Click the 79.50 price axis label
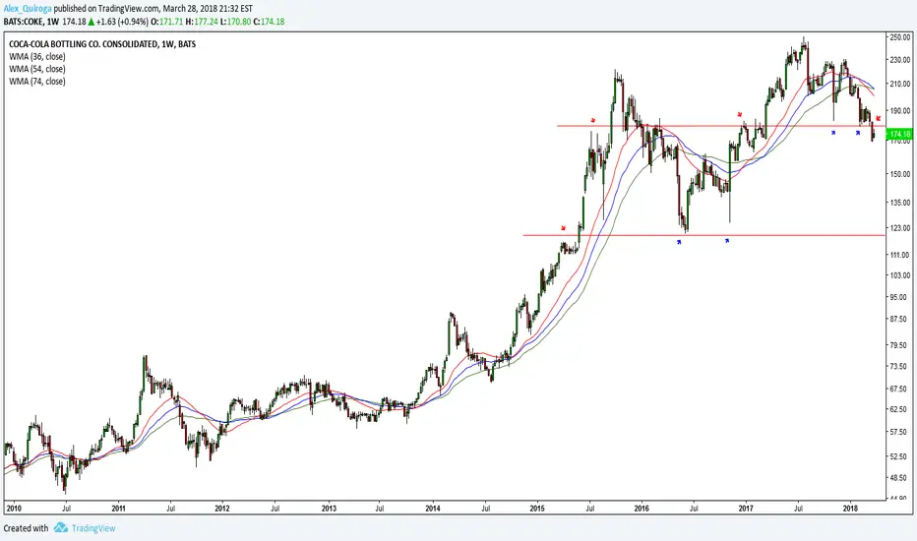917x541 pixels. [900, 345]
